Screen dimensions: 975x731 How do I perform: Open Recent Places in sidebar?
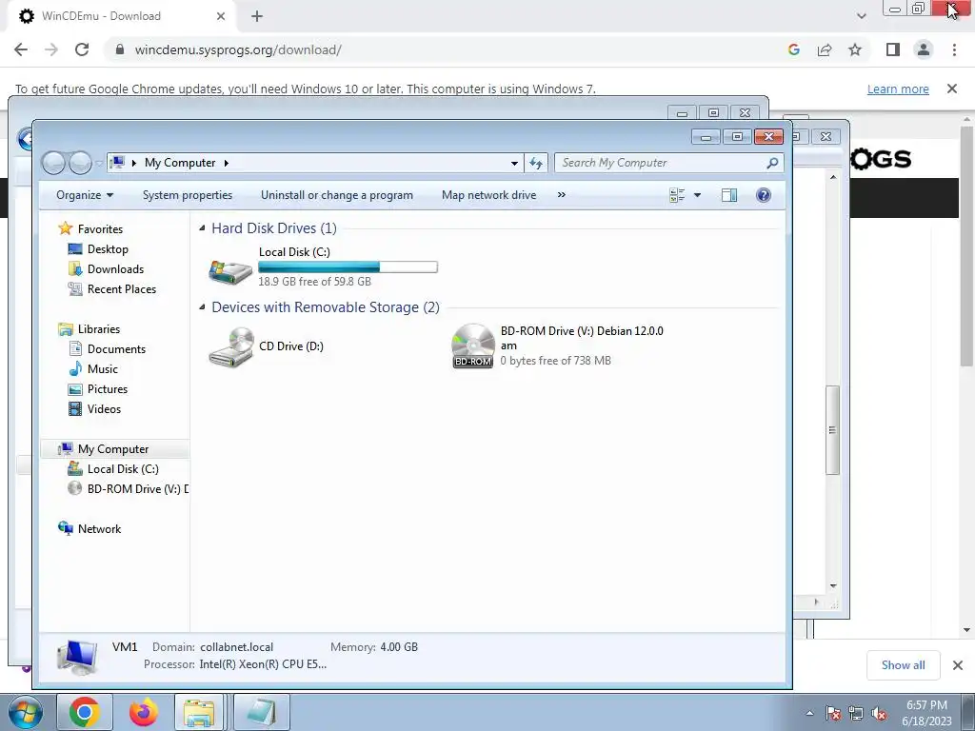[121, 289]
